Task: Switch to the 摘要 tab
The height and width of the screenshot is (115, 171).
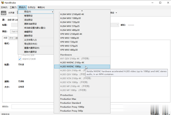Action: (x=5, y=38)
